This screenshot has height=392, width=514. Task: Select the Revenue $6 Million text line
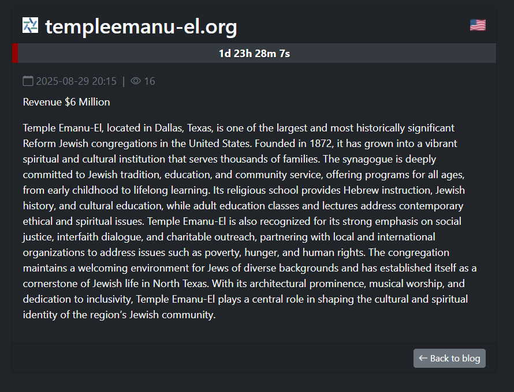66,101
